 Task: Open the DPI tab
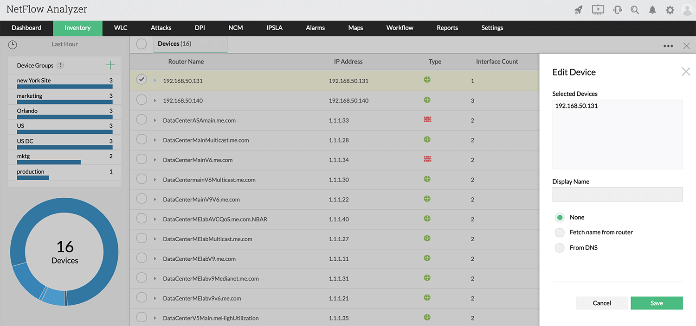pos(200,28)
